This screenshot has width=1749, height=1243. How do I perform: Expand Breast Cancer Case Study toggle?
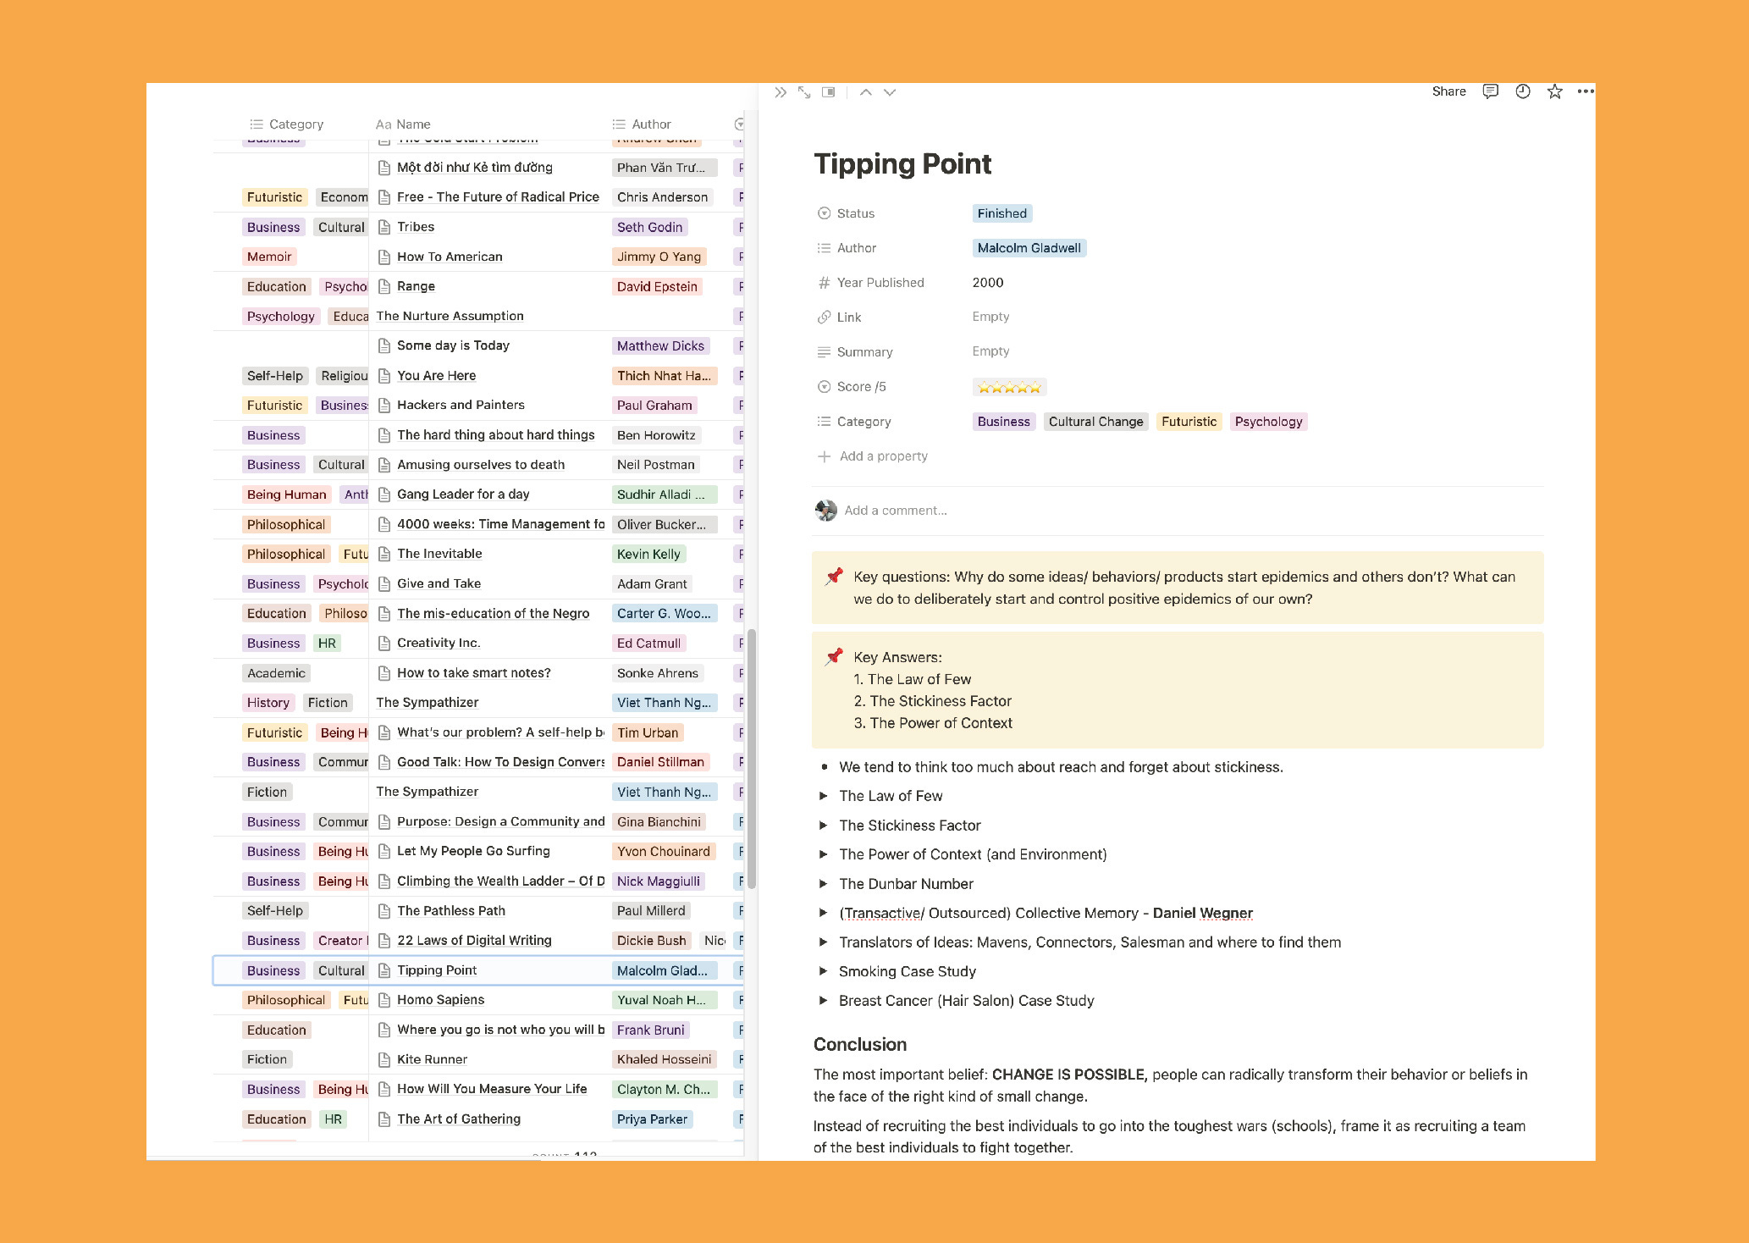tap(823, 1001)
